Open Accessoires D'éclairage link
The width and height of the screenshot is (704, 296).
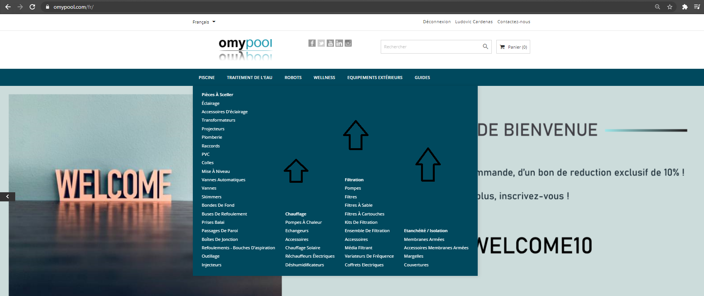click(224, 112)
